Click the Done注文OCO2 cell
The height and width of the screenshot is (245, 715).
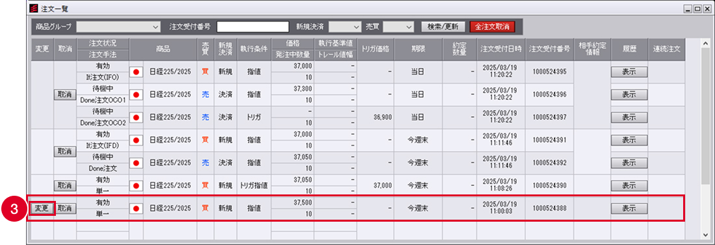(x=103, y=123)
